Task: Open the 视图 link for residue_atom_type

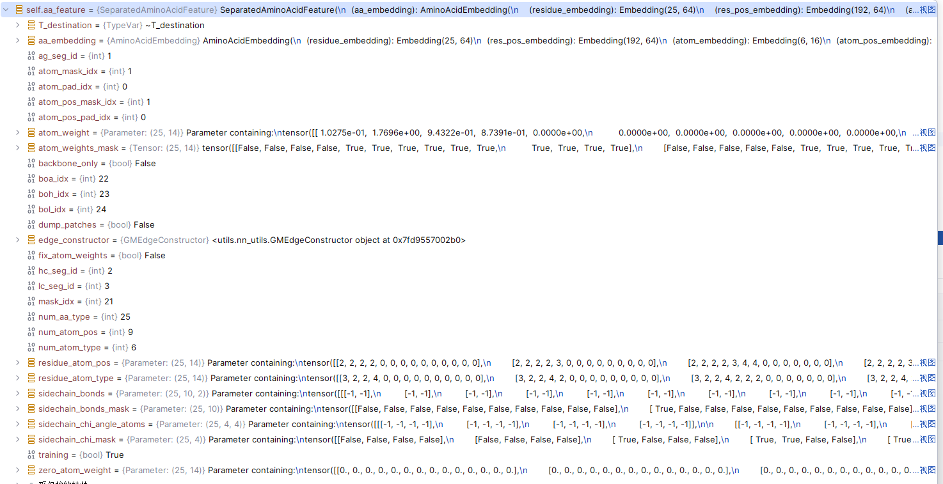Action: [928, 378]
